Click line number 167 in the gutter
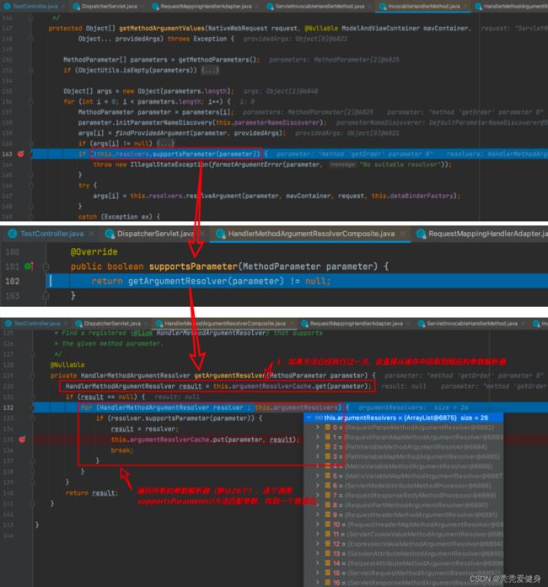This screenshot has width=548, height=587. click(7, 196)
